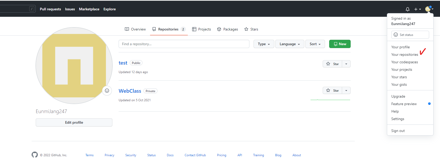Viewport: 440px width, 165px height.
Task: Switch to the Stars tab
Action: [251, 29]
